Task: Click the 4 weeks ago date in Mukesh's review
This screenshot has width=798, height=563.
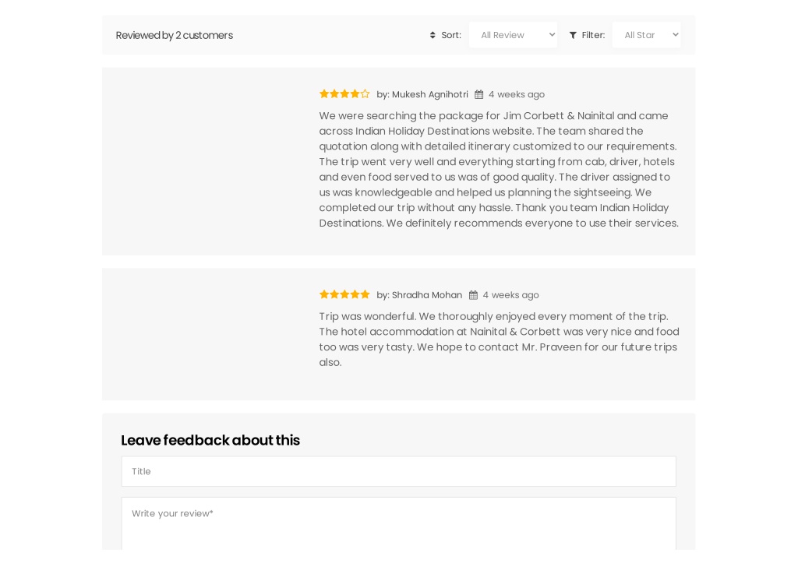Action: pyautogui.click(x=517, y=94)
